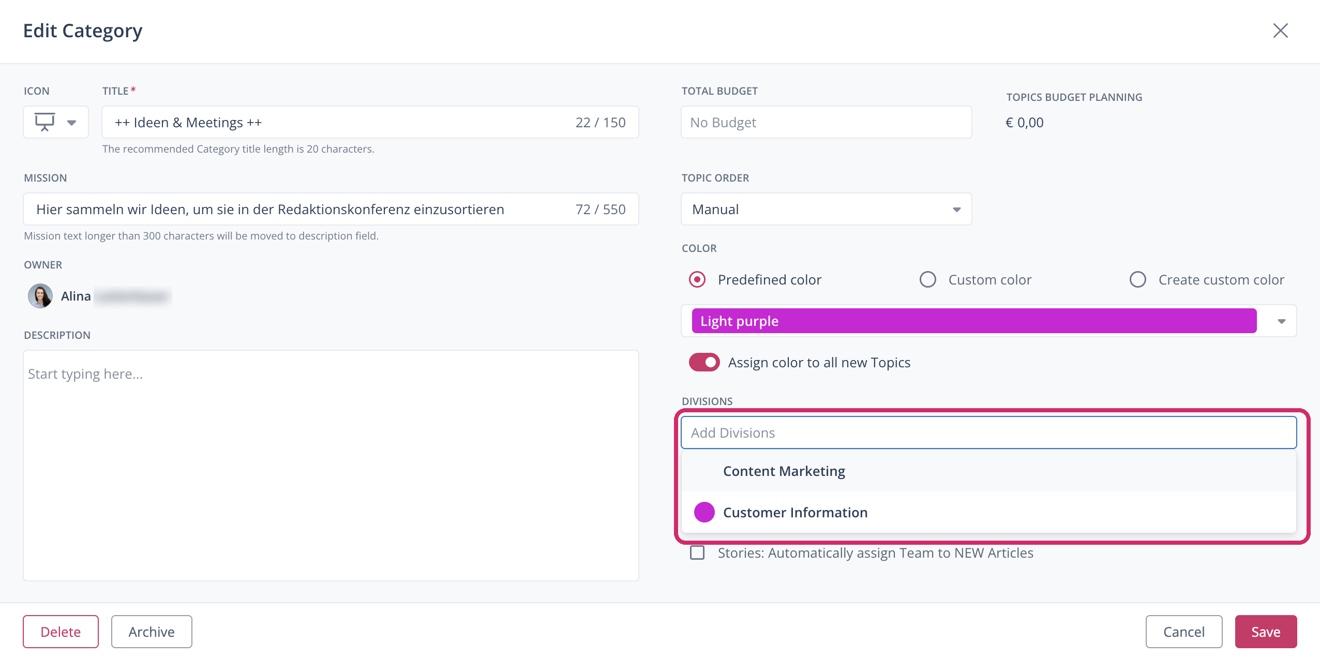Choose Customer Information division option

click(x=988, y=513)
